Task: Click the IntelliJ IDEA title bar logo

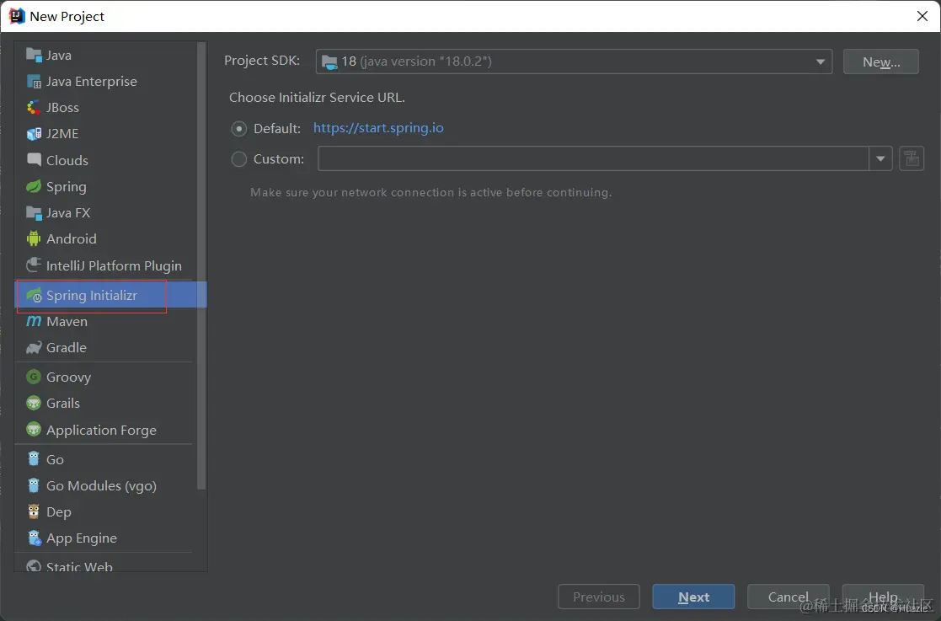Action: (x=17, y=16)
